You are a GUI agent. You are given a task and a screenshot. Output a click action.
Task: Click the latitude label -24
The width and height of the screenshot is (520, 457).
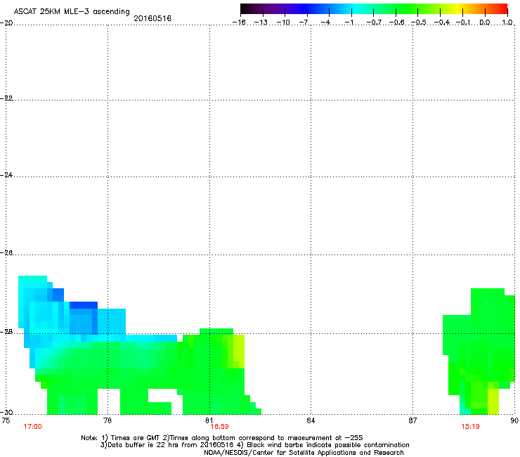click(6, 175)
